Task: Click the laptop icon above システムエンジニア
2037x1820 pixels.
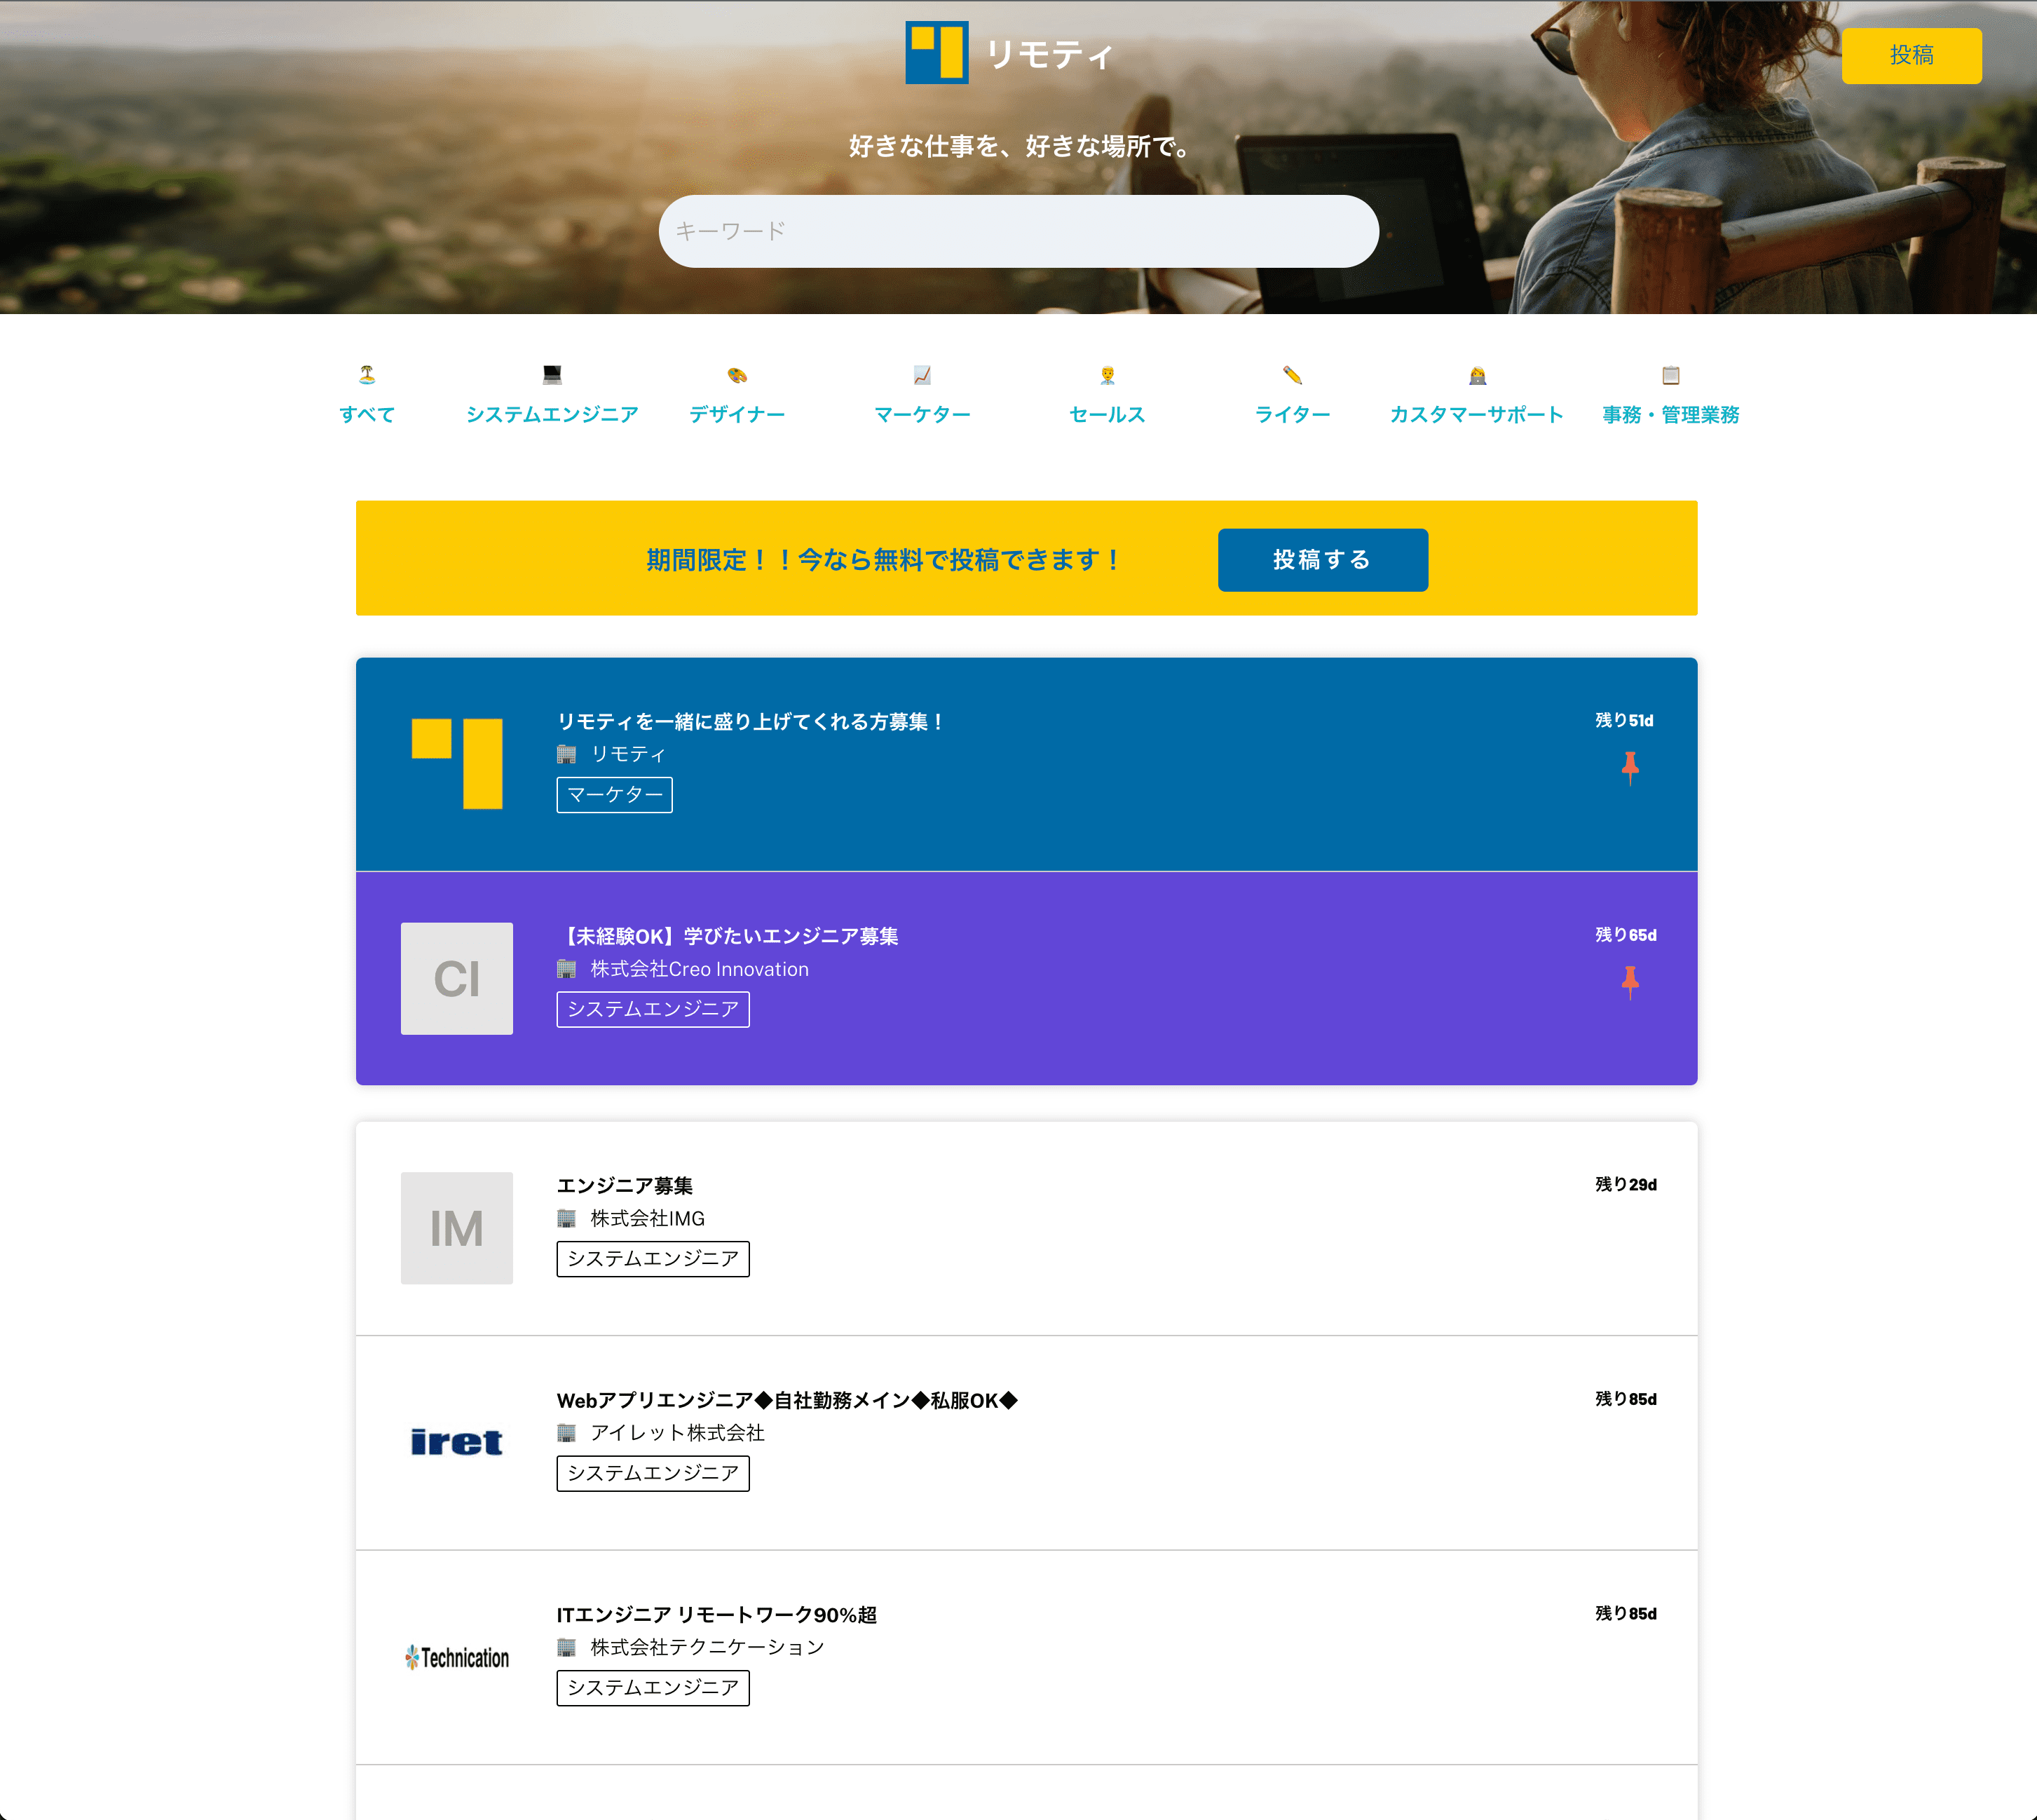Action: 552,375
